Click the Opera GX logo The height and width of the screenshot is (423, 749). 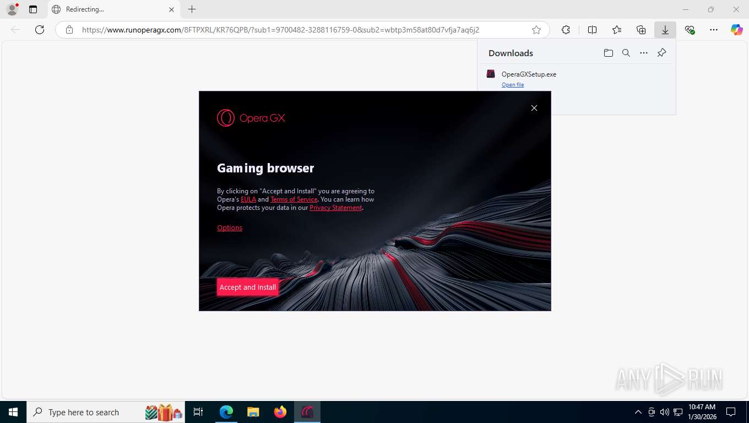[251, 118]
